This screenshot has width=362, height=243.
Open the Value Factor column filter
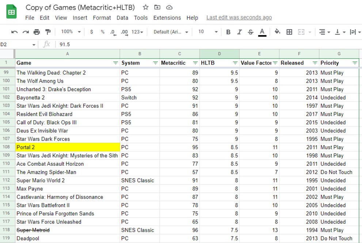click(x=275, y=63)
